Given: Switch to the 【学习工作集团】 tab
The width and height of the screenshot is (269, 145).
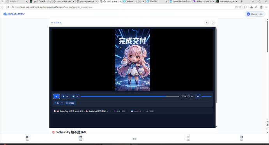Looking at the screenshot, I should pos(41,2).
